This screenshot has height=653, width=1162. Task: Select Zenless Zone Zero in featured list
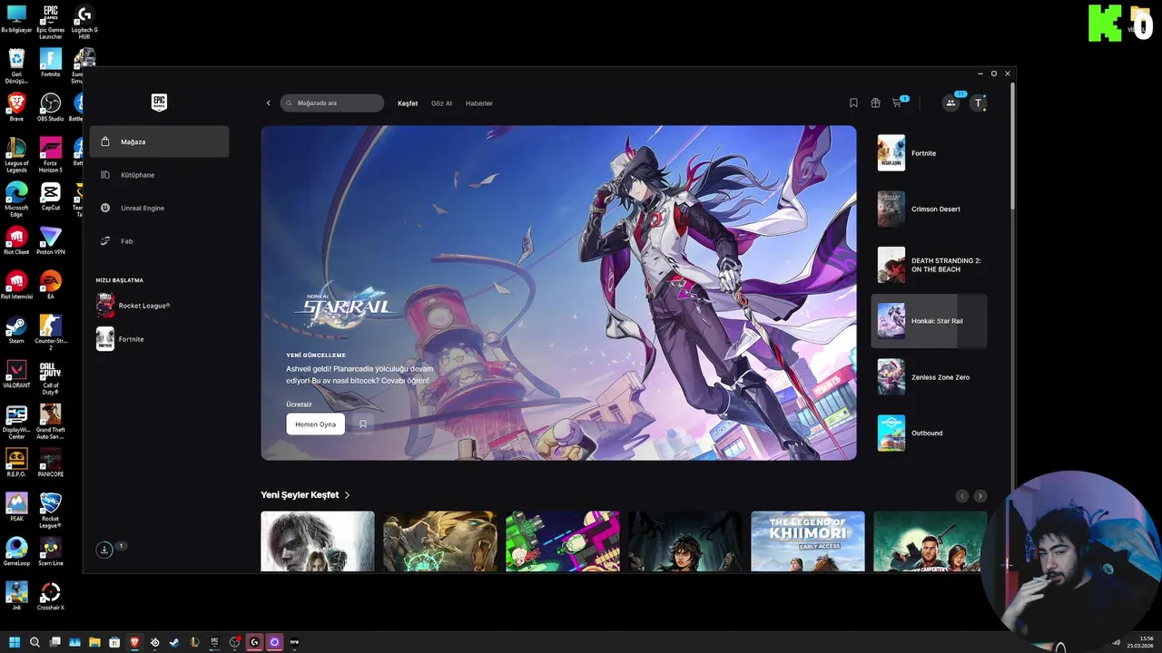[x=929, y=377]
